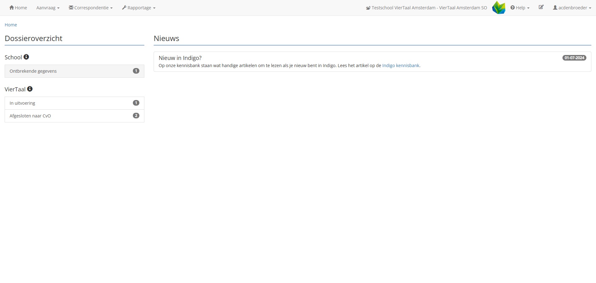Image resolution: width=596 pixels, height=283 pixels.
Task: Open the Help dropdown menu
Action: (520, 8)
